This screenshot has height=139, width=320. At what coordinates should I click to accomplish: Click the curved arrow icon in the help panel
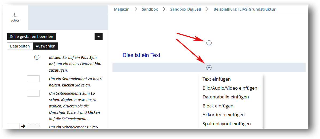23,127
